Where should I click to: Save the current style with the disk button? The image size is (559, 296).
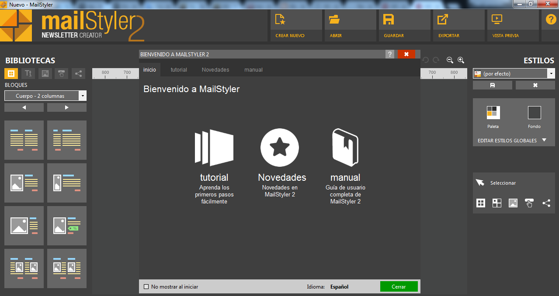click(493, 85)
